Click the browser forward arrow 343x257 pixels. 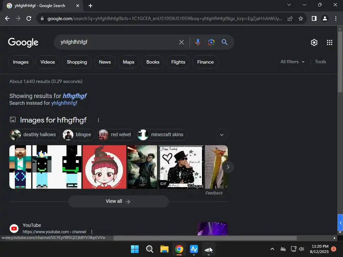(x=18, y=19)
